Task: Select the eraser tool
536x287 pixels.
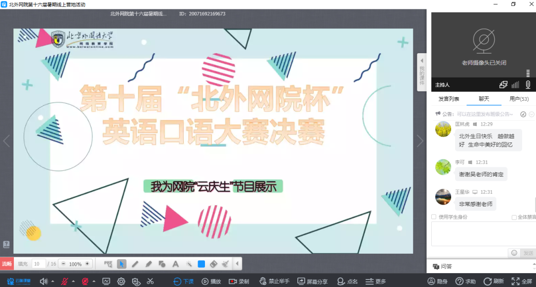Action: [213, 264]
